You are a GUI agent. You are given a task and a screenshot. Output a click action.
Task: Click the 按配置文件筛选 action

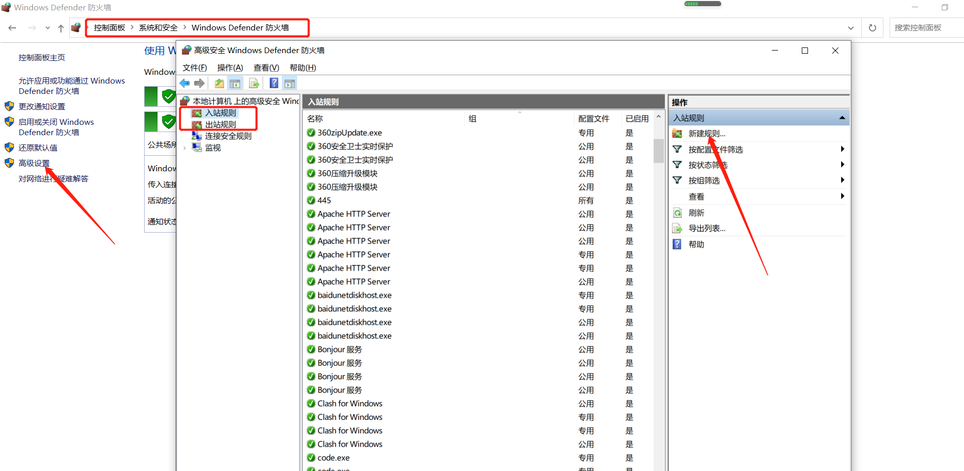(716, 150)
